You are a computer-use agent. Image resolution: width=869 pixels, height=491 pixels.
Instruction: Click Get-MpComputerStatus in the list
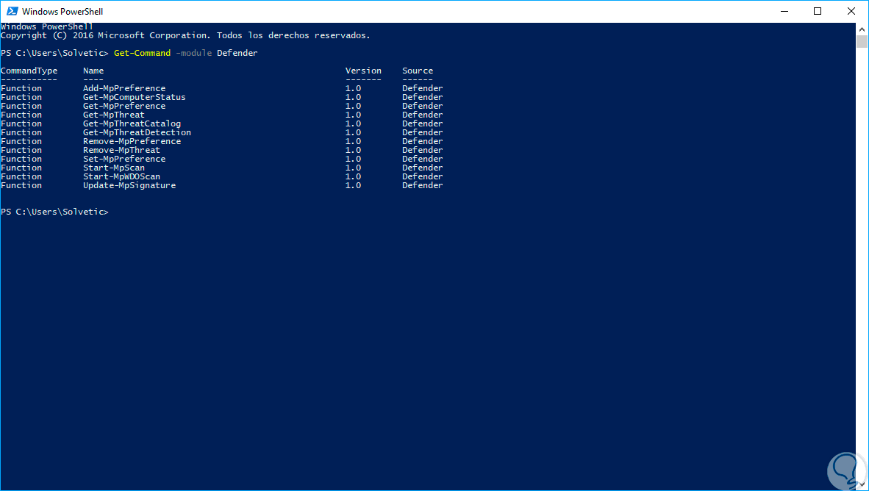coord(134,98)
